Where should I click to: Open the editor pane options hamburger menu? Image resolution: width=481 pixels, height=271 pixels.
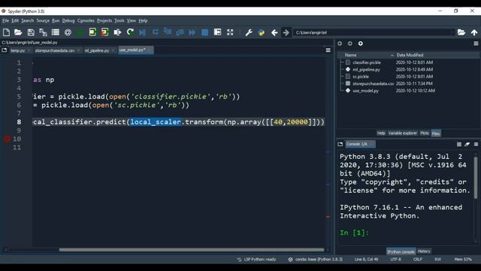pos(328,50)
